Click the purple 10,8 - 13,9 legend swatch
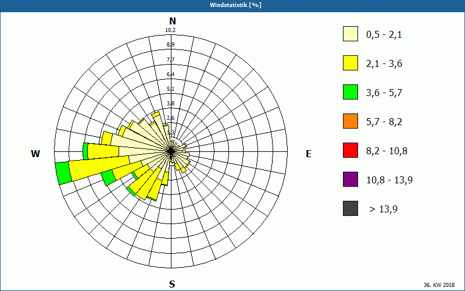The height and width of the screenshot is (291, 465). pos(350,179)
